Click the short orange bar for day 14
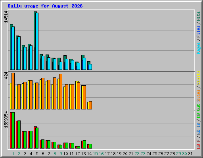The width and height of the screenshot is (203, 158). [90, 105]
